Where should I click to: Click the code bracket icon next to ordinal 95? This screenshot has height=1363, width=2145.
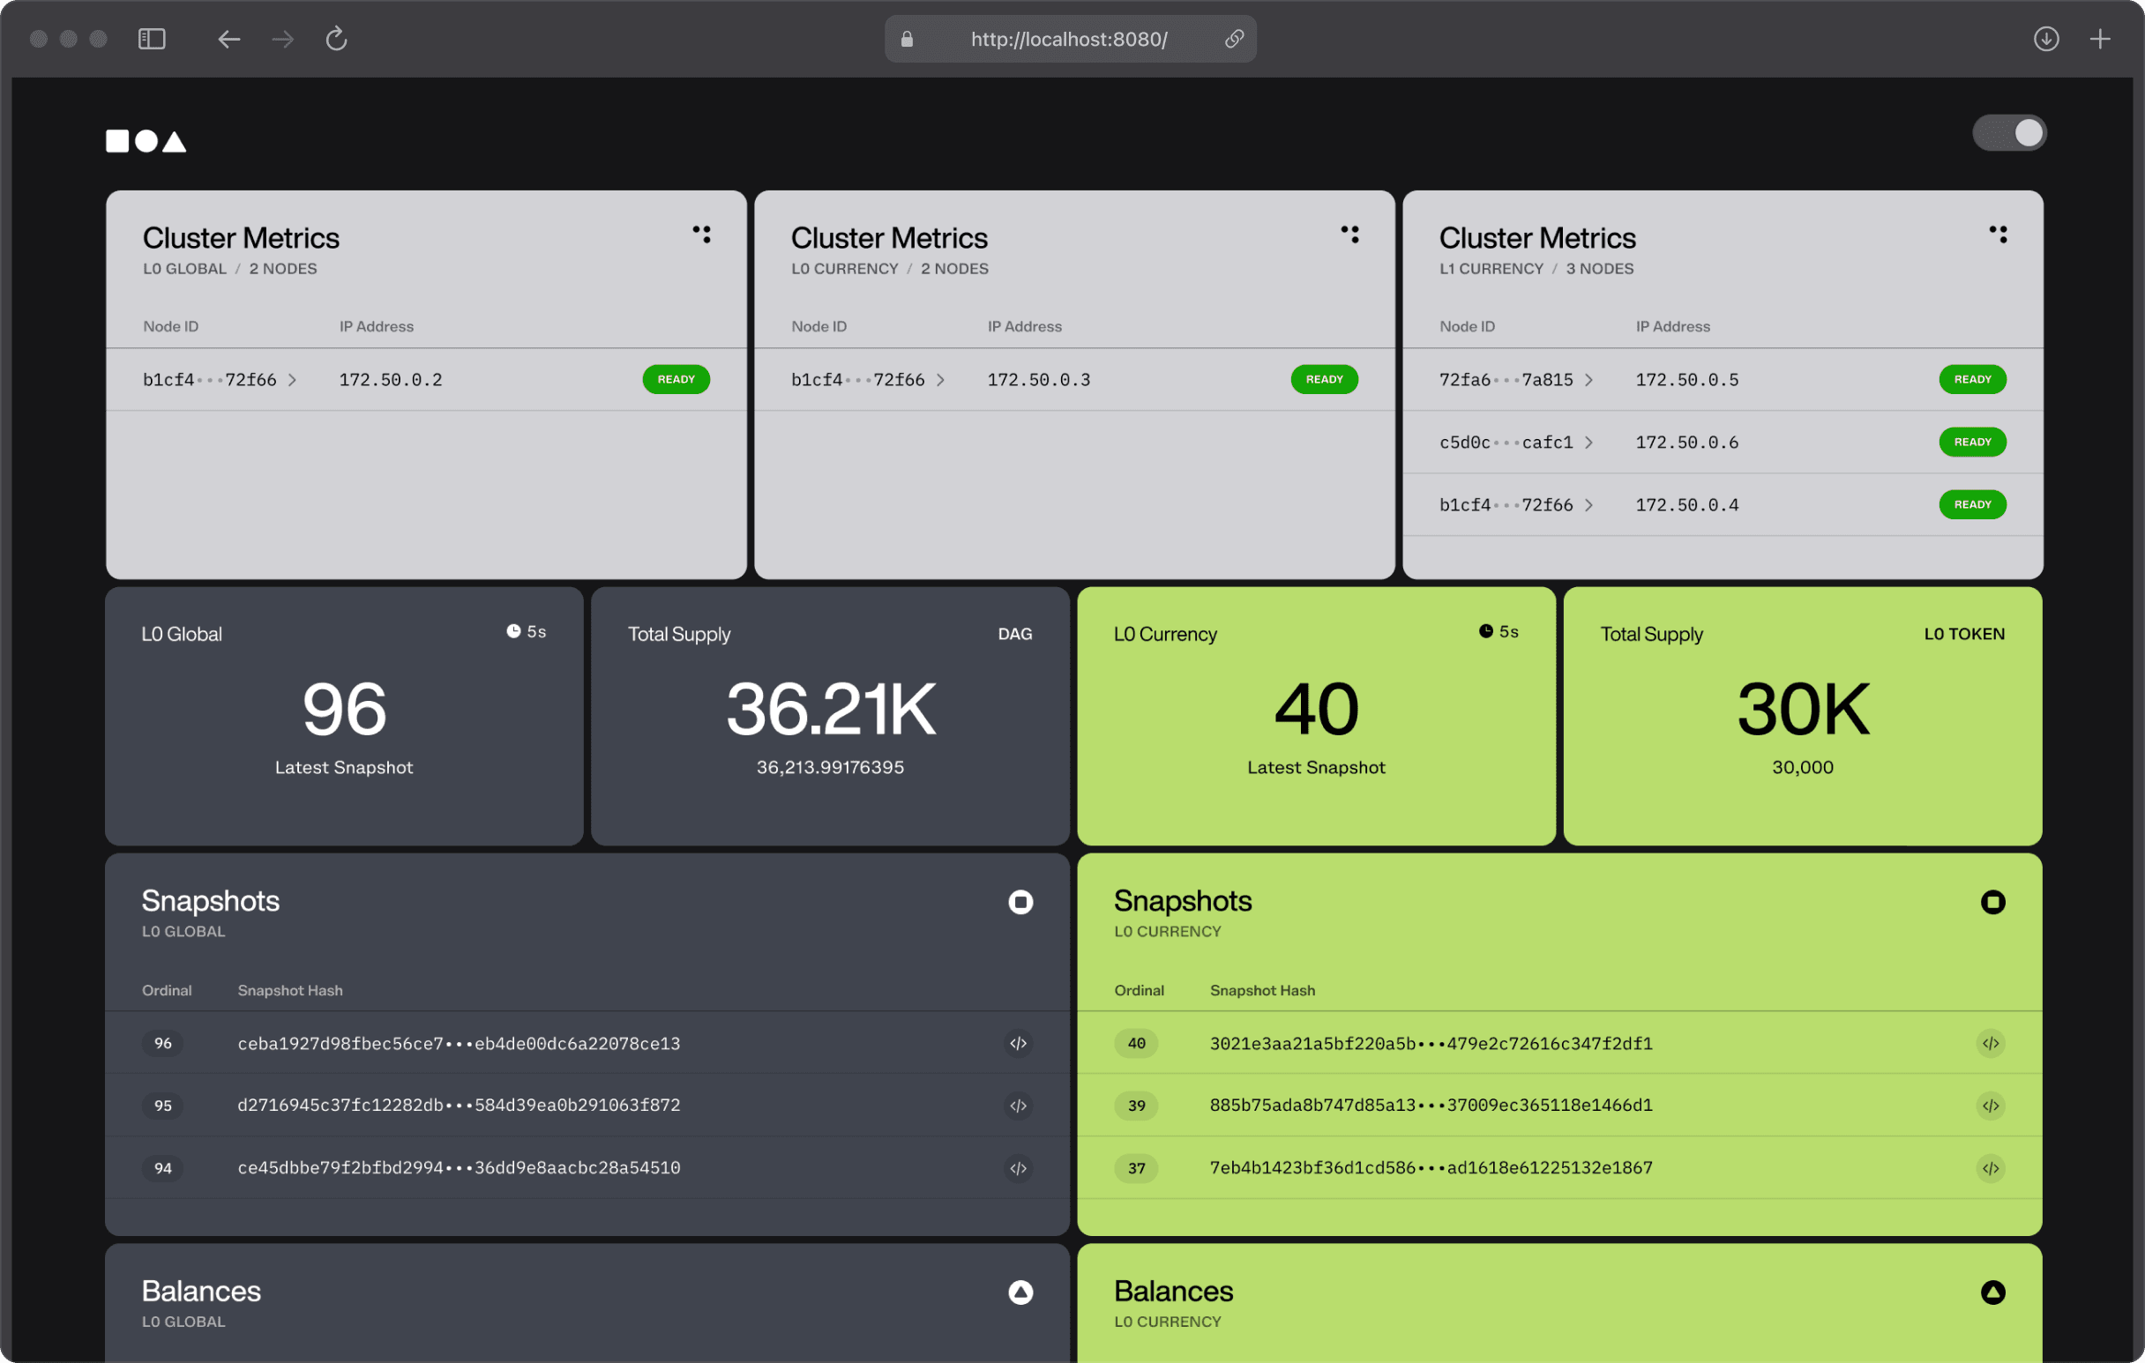point(1018,1105)
